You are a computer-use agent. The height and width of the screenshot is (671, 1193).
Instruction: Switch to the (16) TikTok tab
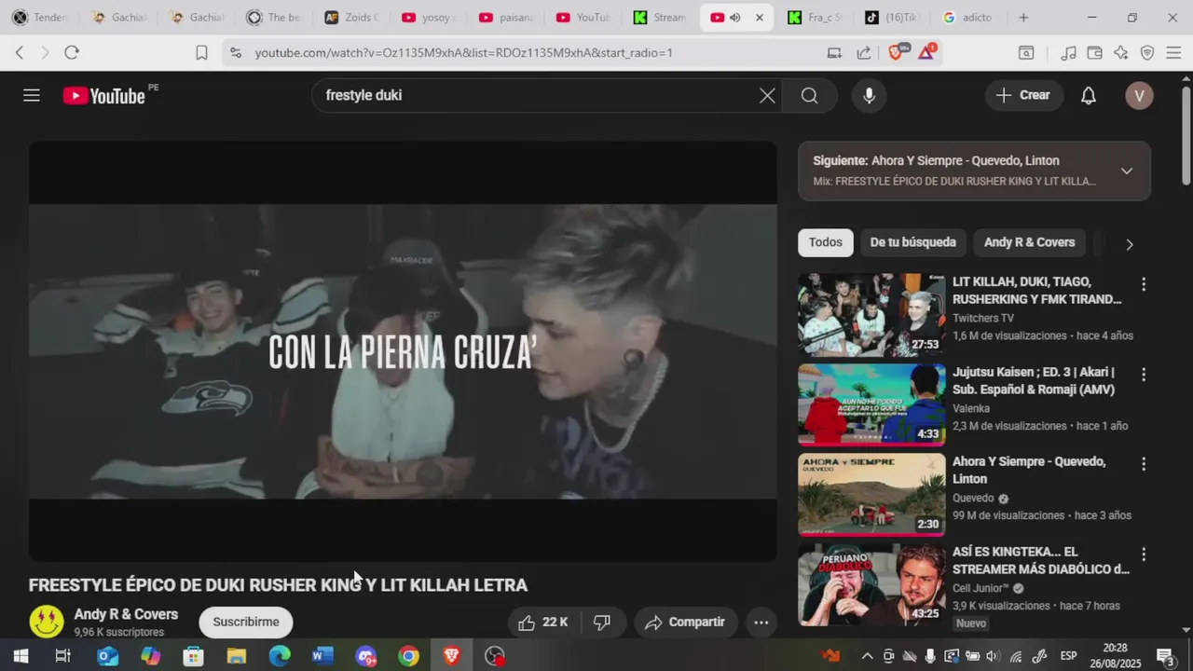[892, 17]
